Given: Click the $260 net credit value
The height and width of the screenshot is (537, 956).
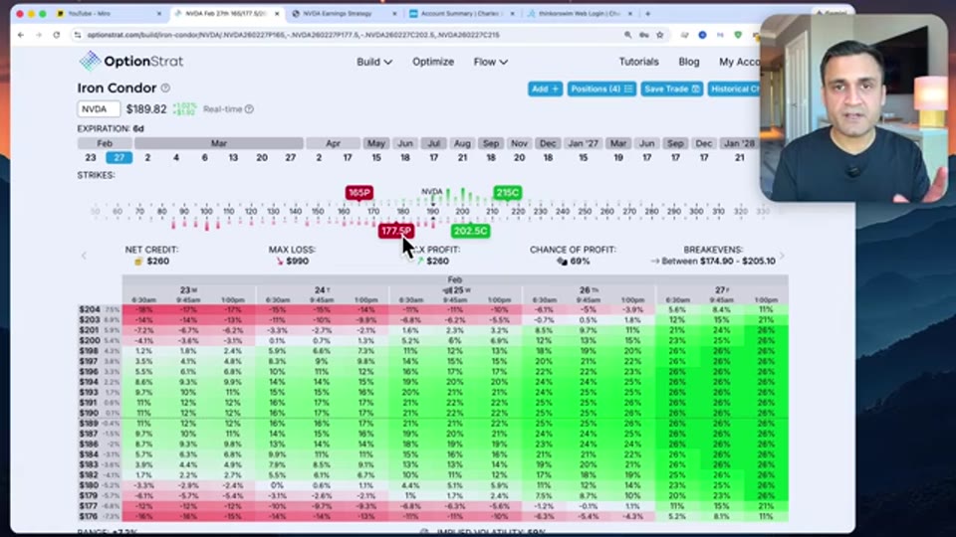Looking at the screenshot, I should pos(158,262).
